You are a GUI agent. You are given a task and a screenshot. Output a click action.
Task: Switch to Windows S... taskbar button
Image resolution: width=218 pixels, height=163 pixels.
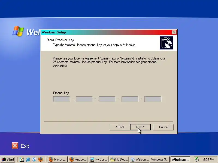point(160,159)
